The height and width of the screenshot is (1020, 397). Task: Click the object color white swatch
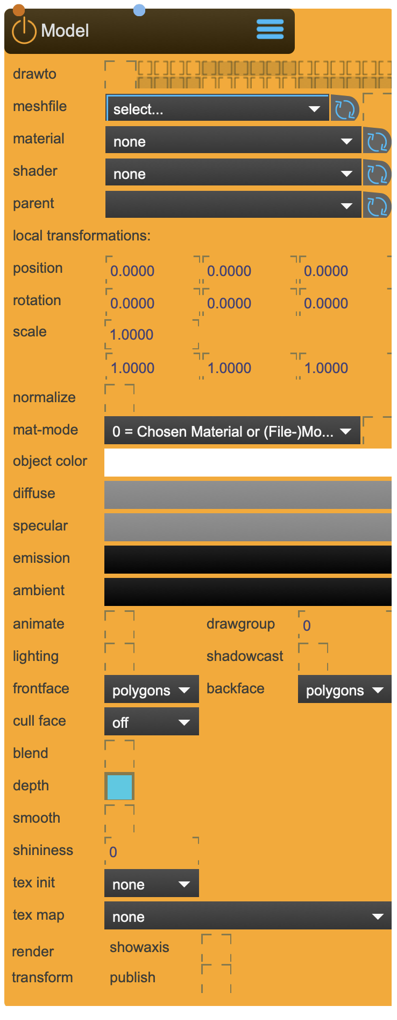click(x=247, y=463)
